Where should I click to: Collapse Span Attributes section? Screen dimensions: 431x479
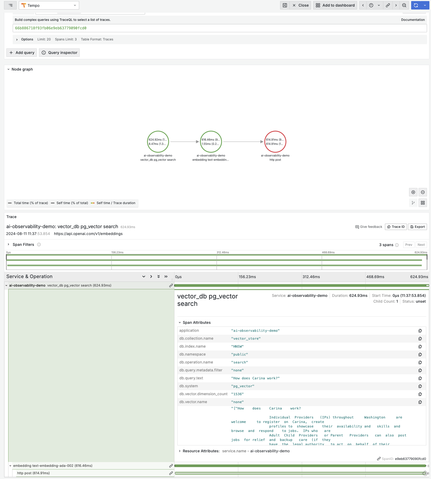180,323
